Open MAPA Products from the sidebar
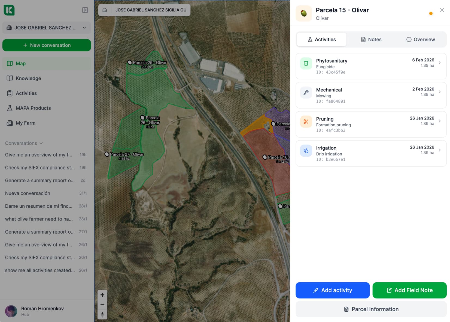Image resolution: width=450 pixels, height=322 pixels. click(33, 108)
